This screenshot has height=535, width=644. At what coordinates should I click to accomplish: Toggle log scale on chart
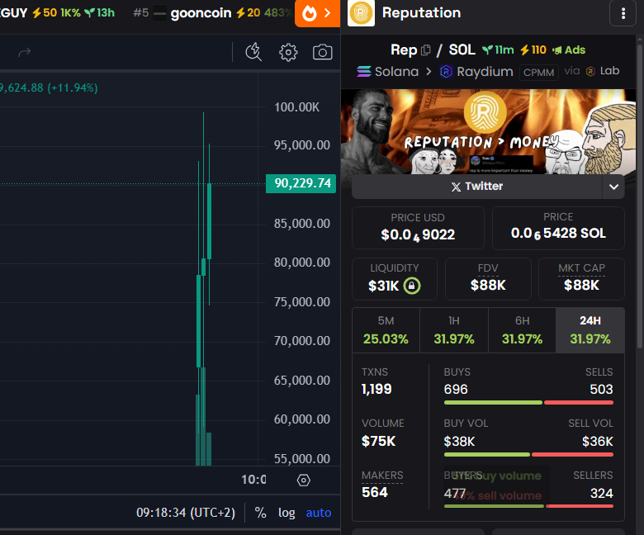pyautogui.click(x=286, y=513)
